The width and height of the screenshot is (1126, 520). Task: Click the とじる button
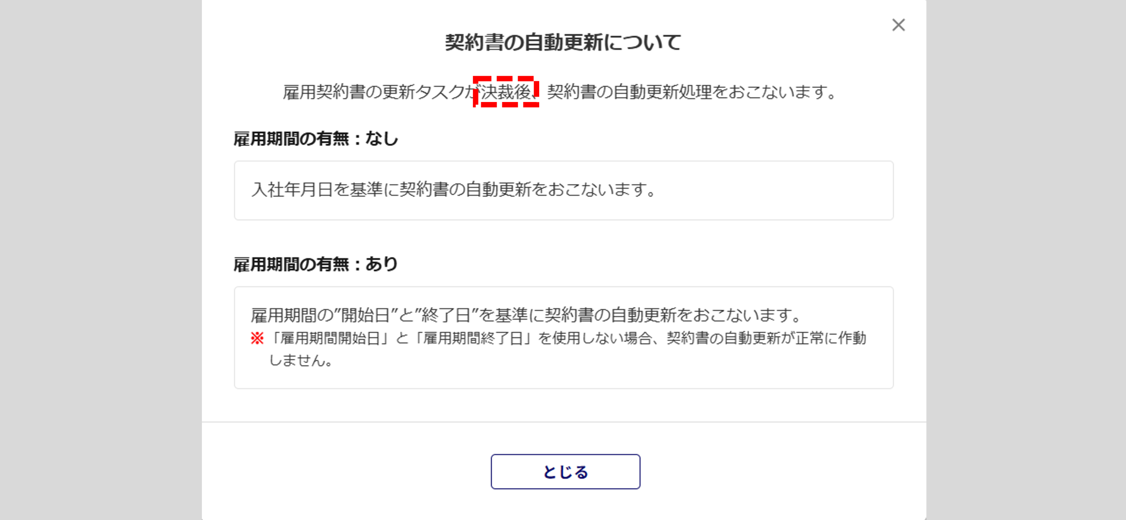click(x=565, y=472)
